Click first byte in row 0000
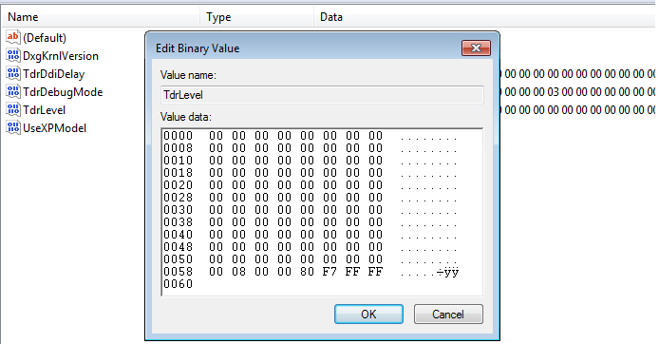Viewport: 659px width, 344px height. 216,136
